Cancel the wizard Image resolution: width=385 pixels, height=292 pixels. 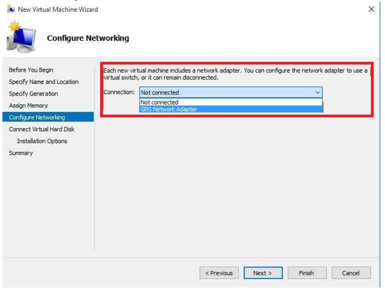pyautogui.click(x=351, y=273)
